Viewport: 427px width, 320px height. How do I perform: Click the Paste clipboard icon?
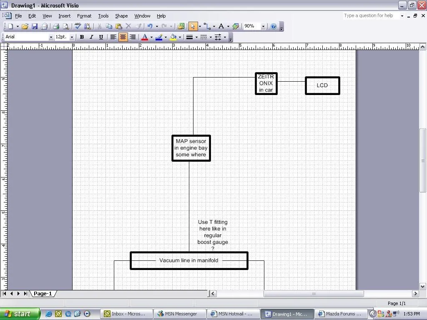tap(119, 26)
